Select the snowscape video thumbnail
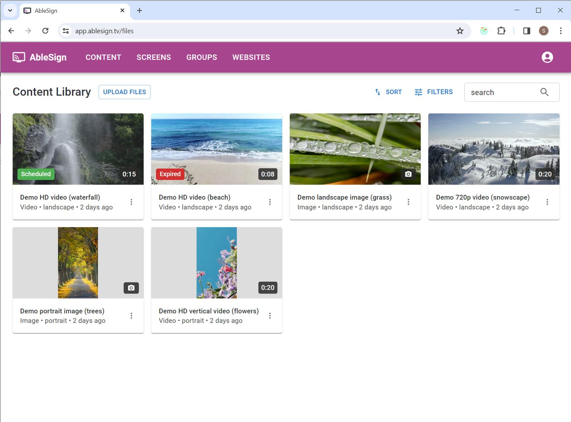The height and width of the screenshot is (422, 571). 494,149
